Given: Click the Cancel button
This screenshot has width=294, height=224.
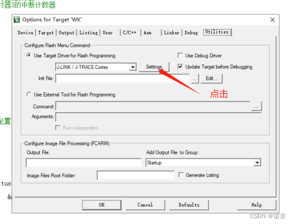Looking at the screenshot, I should click(x=145, y=205).
